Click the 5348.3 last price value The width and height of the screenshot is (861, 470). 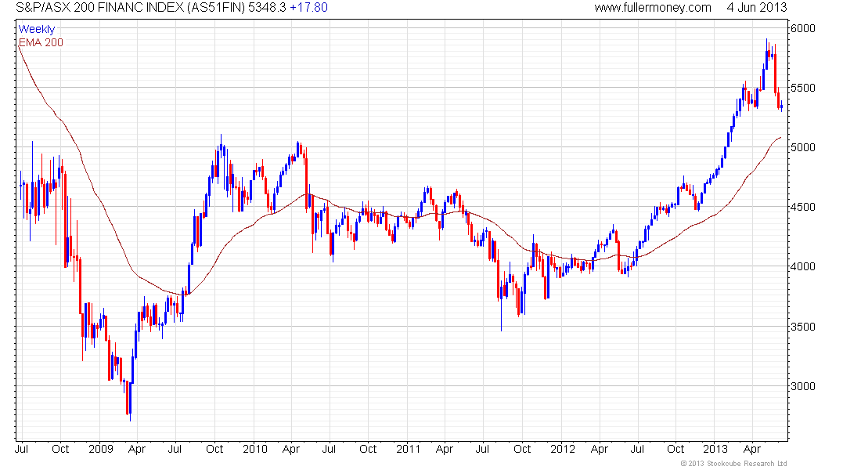coord(267,8)
